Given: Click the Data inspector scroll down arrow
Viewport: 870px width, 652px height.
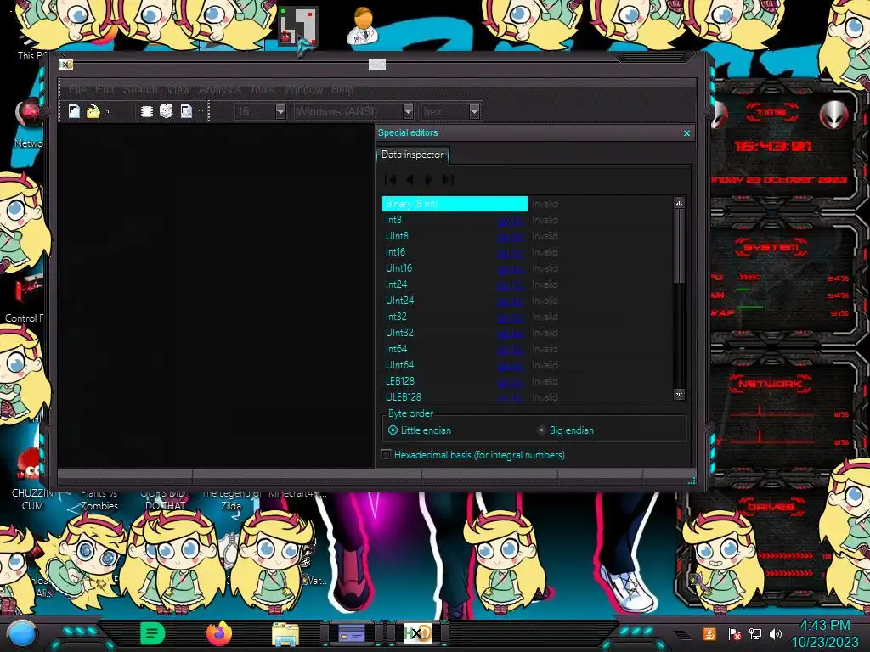Looking at the screenshot, I should click(x=679, y=394).
